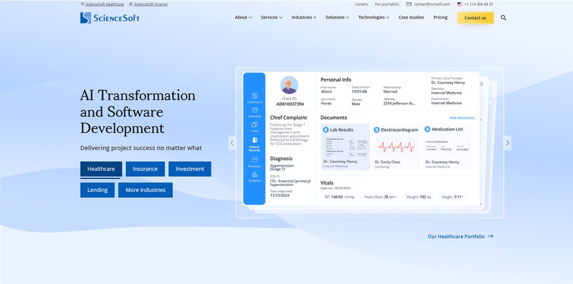Open the ScienceSoft Healthcare link
Viewport: 573px width, 284px height.
click(x=105, y=4)
